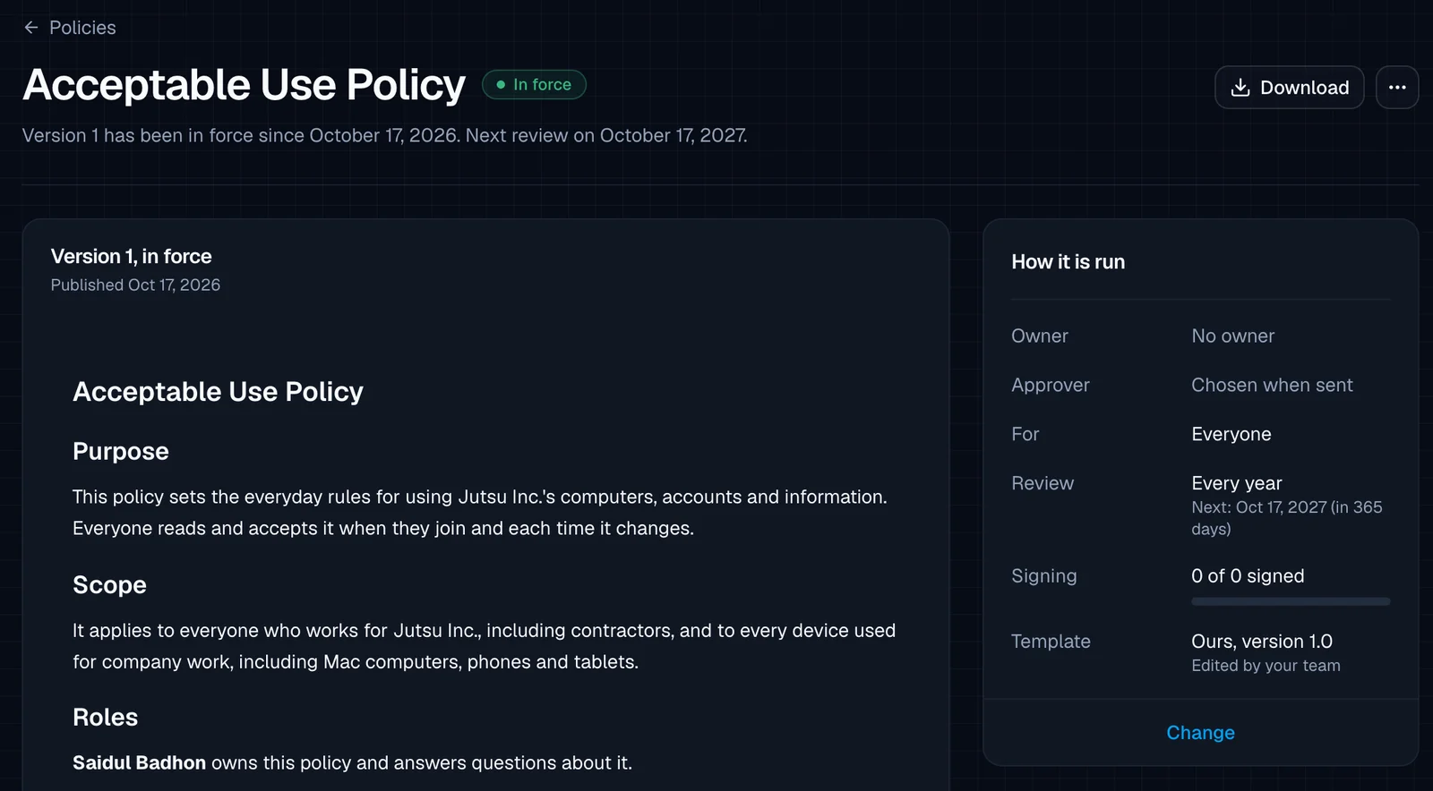Click 'Every year' review value

[x=1236, y=483]
